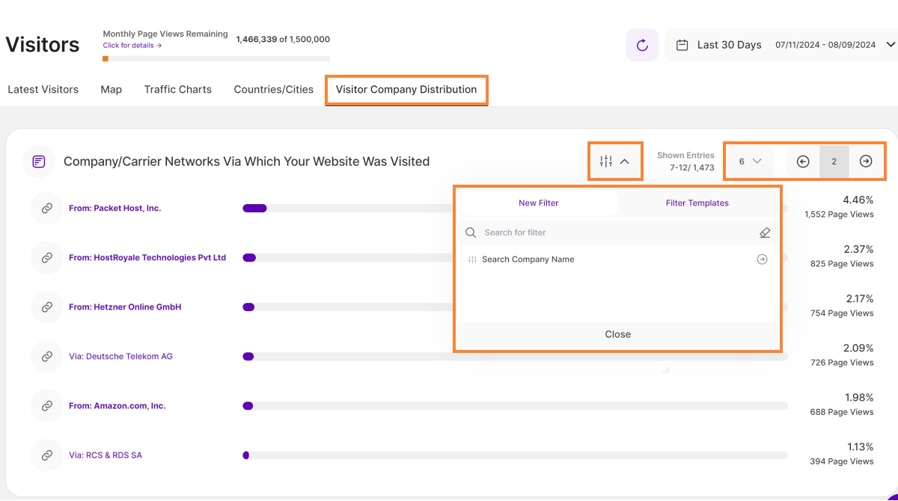Collapse the filter panel chevron
The height and width of the screenshot is (501, 898).
625,161
